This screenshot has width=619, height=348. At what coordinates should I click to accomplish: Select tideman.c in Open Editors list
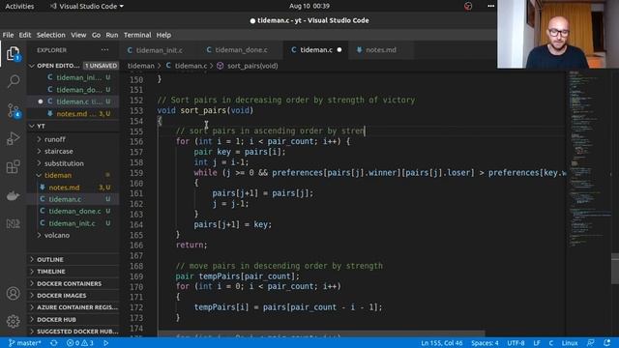tap(74, 101)
